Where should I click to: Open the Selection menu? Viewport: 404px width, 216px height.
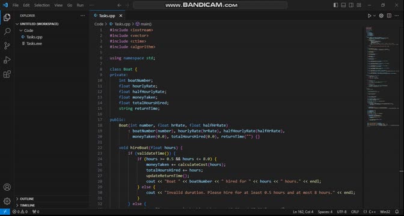pyautogui.click(x=41, y=5)
